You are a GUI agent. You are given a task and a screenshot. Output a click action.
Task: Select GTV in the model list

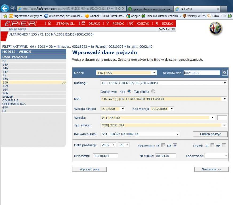tap(33, 107)
